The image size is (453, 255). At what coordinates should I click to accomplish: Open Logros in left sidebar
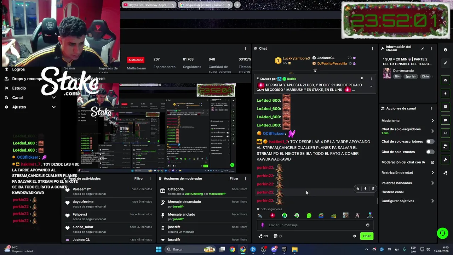click(18, 69)
